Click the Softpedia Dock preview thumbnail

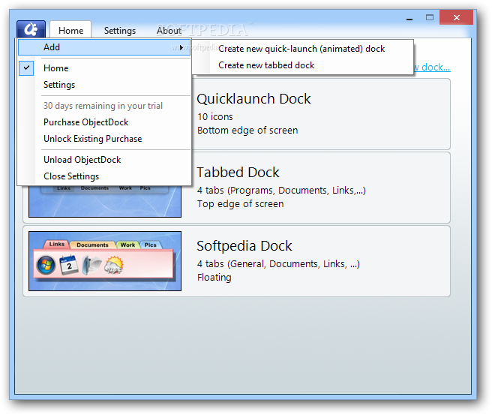(x=105, y=261)
